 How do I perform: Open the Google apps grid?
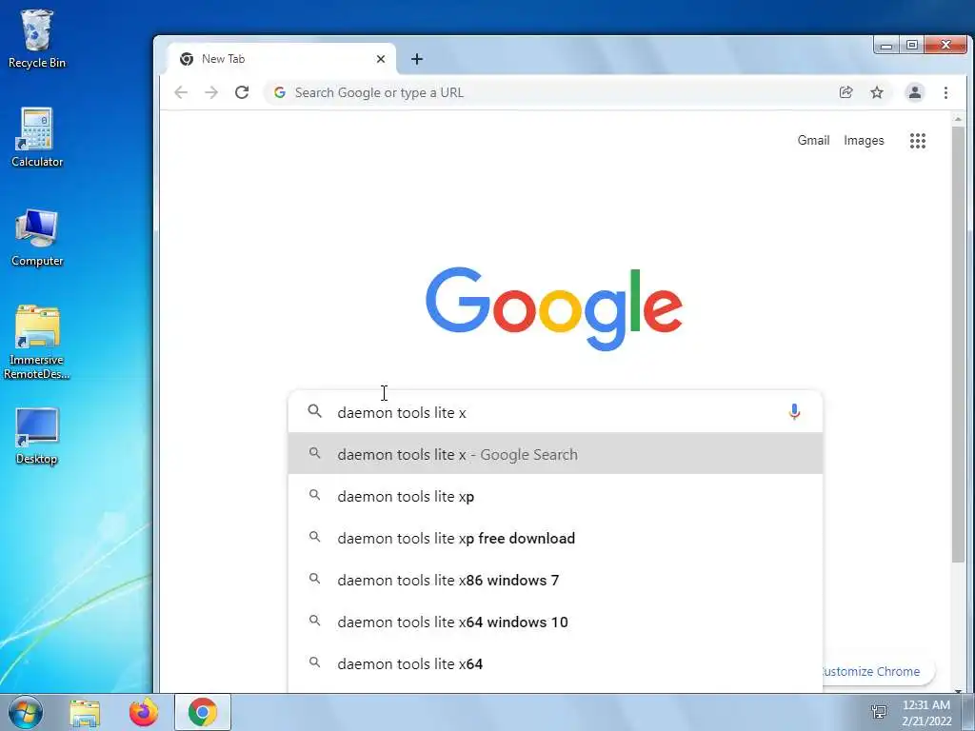pos(918,141)
